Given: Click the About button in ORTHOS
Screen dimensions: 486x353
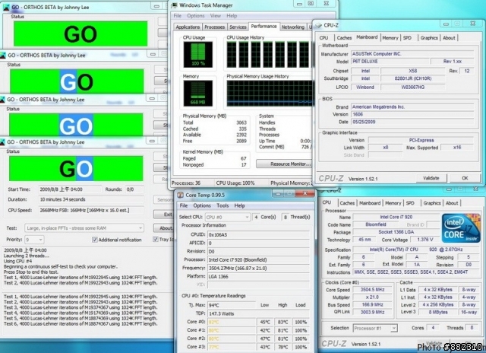Looking at the screenshot, I should pos(164,228).
